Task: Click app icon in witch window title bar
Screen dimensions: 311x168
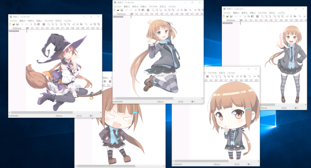Action: (11, 16)
